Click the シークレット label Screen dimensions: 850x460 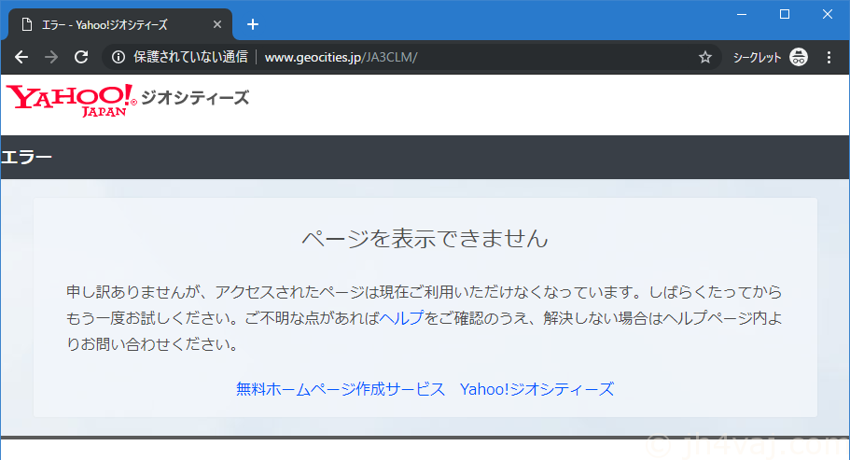click(x=757, y=57)
